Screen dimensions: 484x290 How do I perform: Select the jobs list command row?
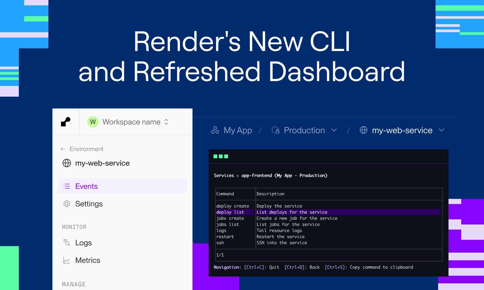328,224
